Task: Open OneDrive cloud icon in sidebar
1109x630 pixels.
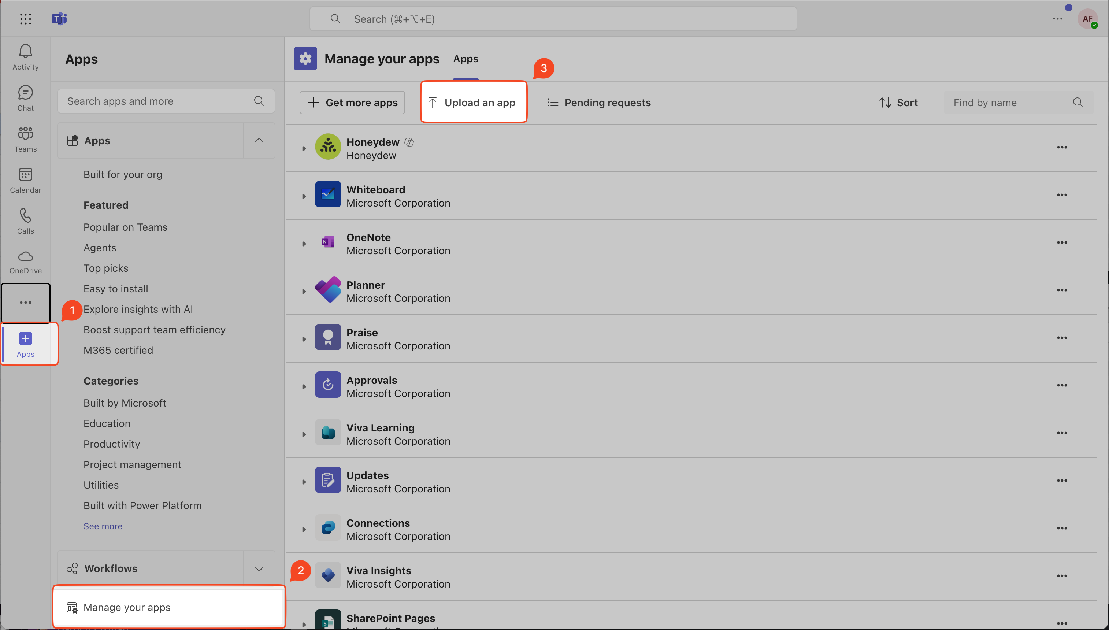Action: pos(26,262)
